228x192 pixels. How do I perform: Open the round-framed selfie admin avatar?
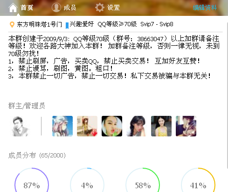112,126
